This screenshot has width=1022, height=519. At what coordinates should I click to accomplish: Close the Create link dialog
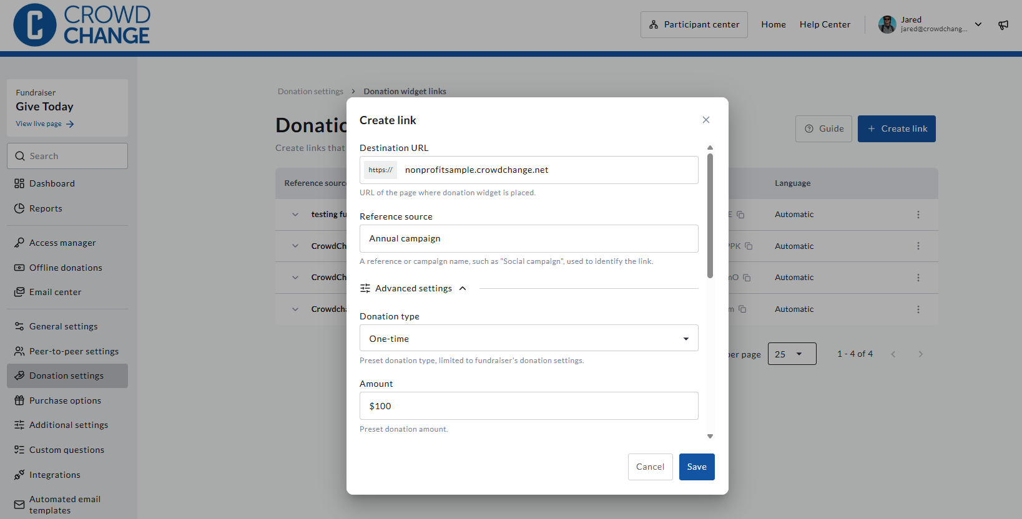tap(706, 120)
